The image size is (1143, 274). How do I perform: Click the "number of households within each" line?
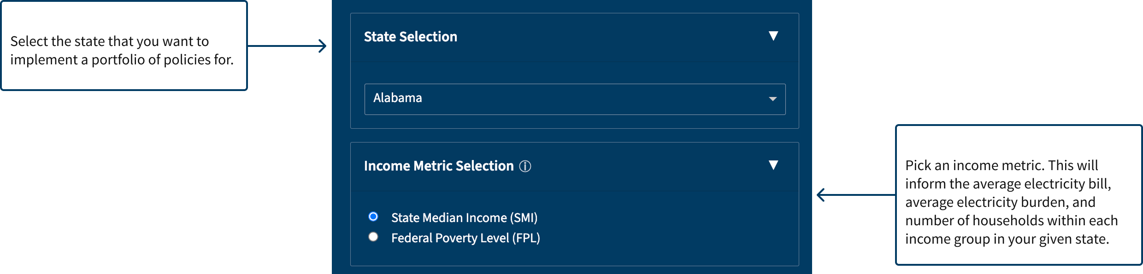tap(1011, 221)
